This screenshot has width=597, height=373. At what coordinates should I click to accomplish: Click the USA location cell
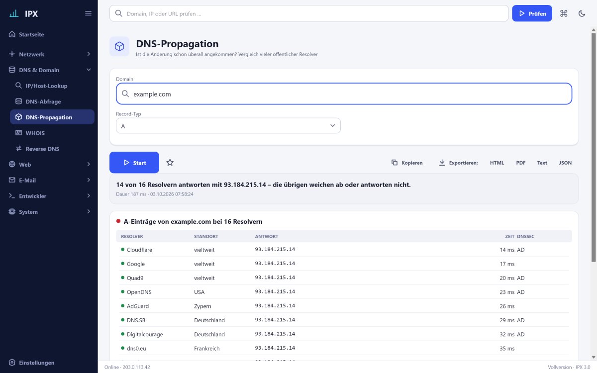(199, 292)
